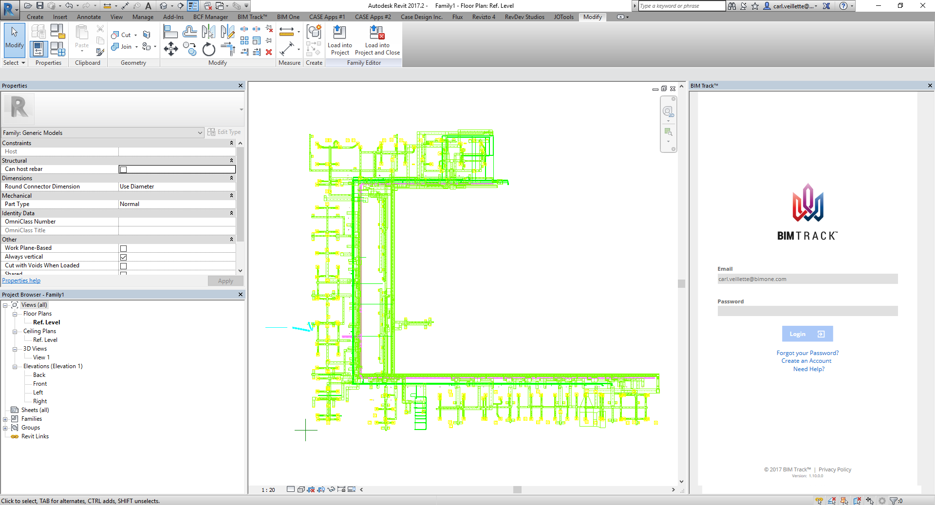Open the BCF Manager ribbon tab

[210, 17]
